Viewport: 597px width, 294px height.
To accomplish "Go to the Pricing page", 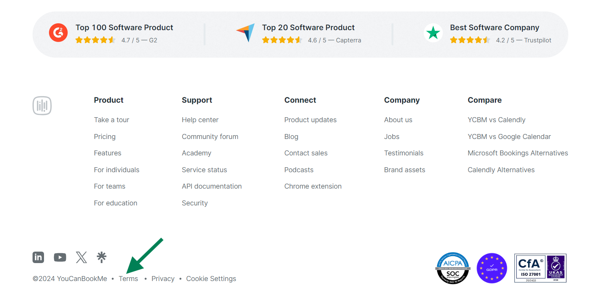I will tap(105, 137).
